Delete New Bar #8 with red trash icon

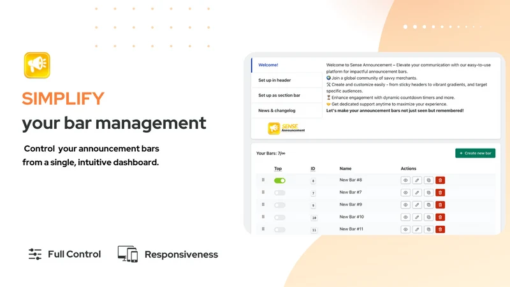440,180
